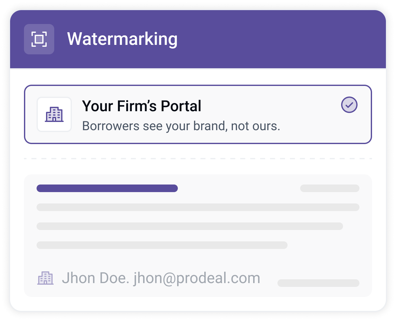Click the purple title bar in preview
The width and height of the screenshot is (396, 321).
click(x=107, y=188)
